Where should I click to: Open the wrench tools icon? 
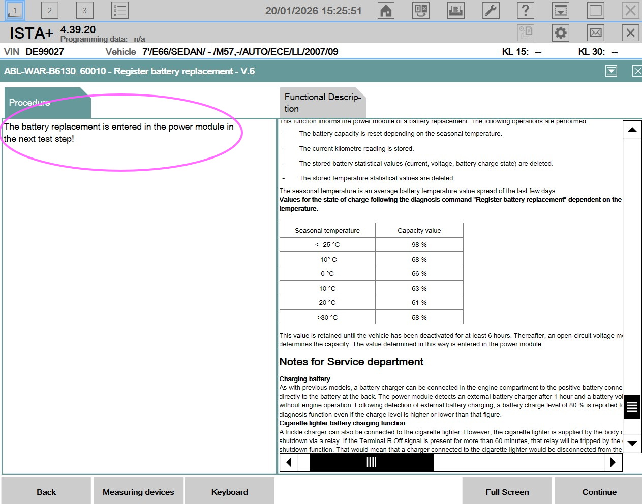pyautogui.click(x=491, y=11)
